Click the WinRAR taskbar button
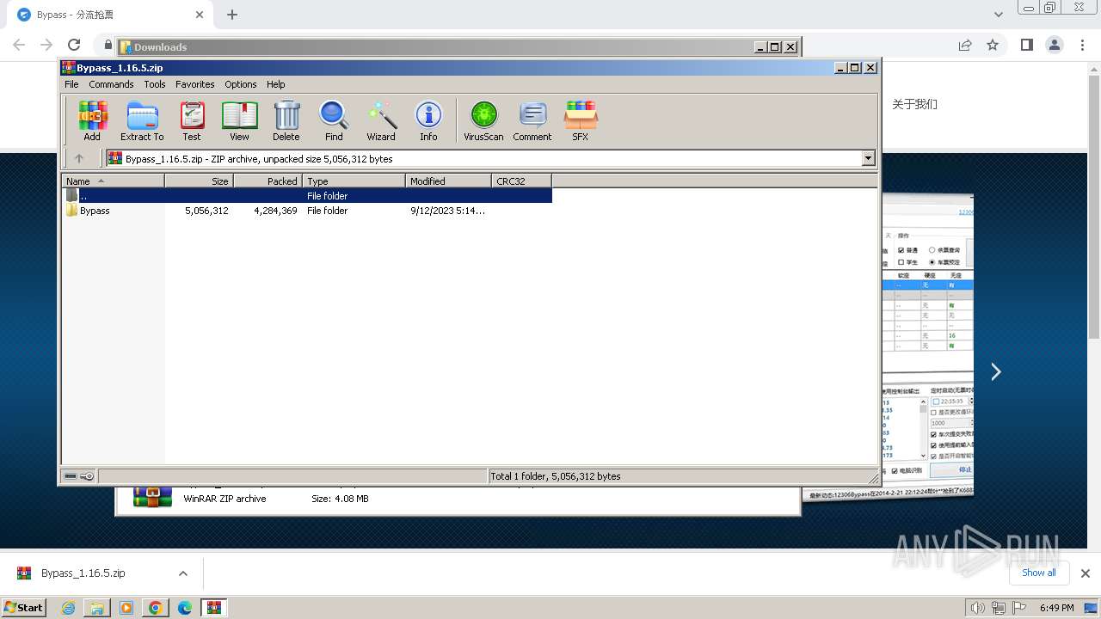This screenshot has width=1101, height=619. click(213, 608)
